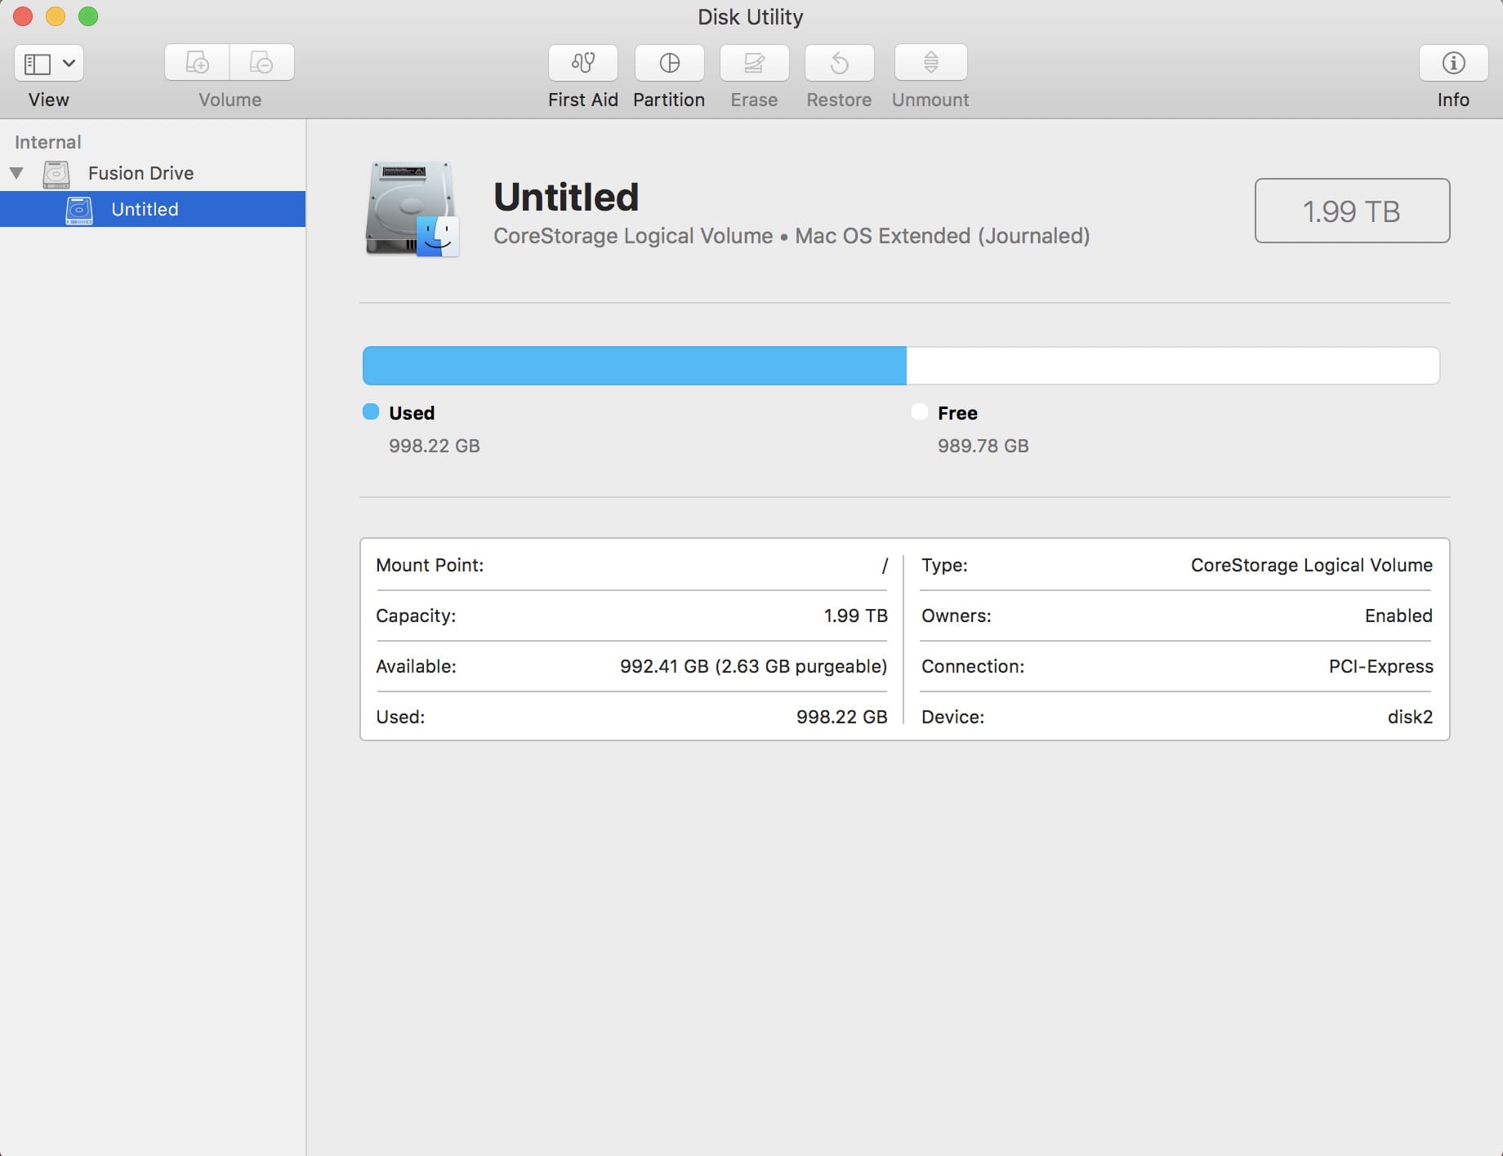
Task: Click the Used legend indicator
Action: (x=410, y=413)
